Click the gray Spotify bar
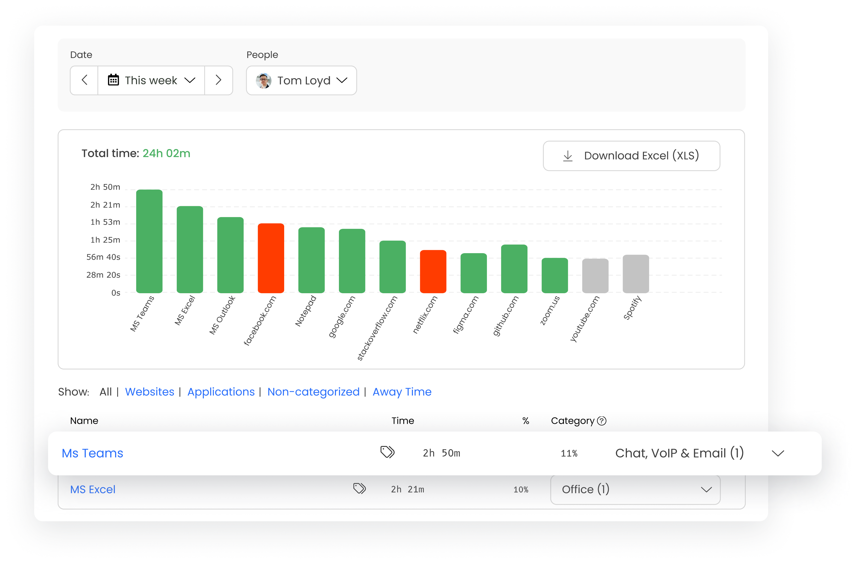The height and width of the screenshot is (564, 856). pyautogui.click(x=636, y=274)
